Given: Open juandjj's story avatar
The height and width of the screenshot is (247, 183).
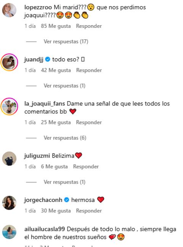Looking at the screenshot, I should pos(9,62).
